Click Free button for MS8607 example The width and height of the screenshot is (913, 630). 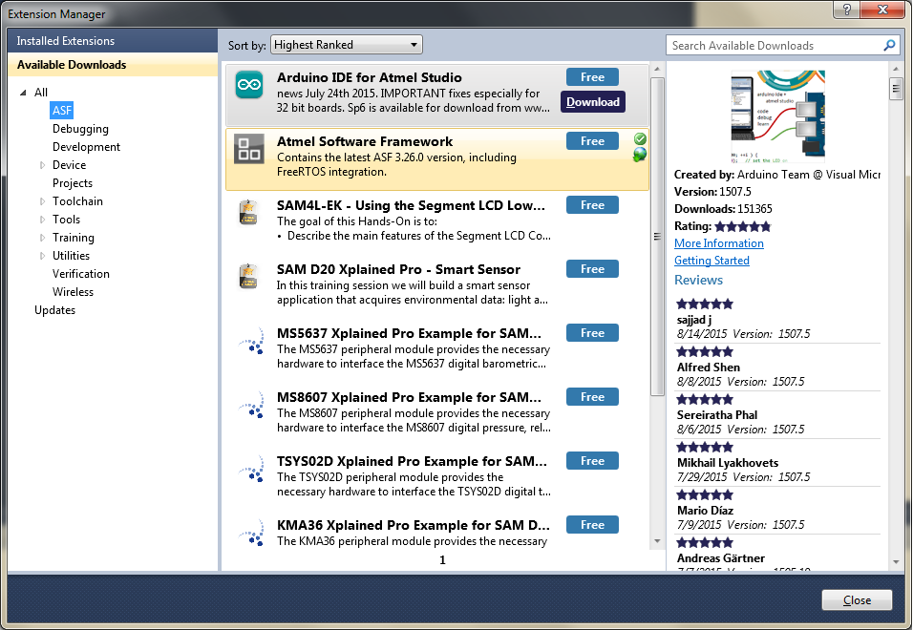pyautogui.click(x=592, y=397)
